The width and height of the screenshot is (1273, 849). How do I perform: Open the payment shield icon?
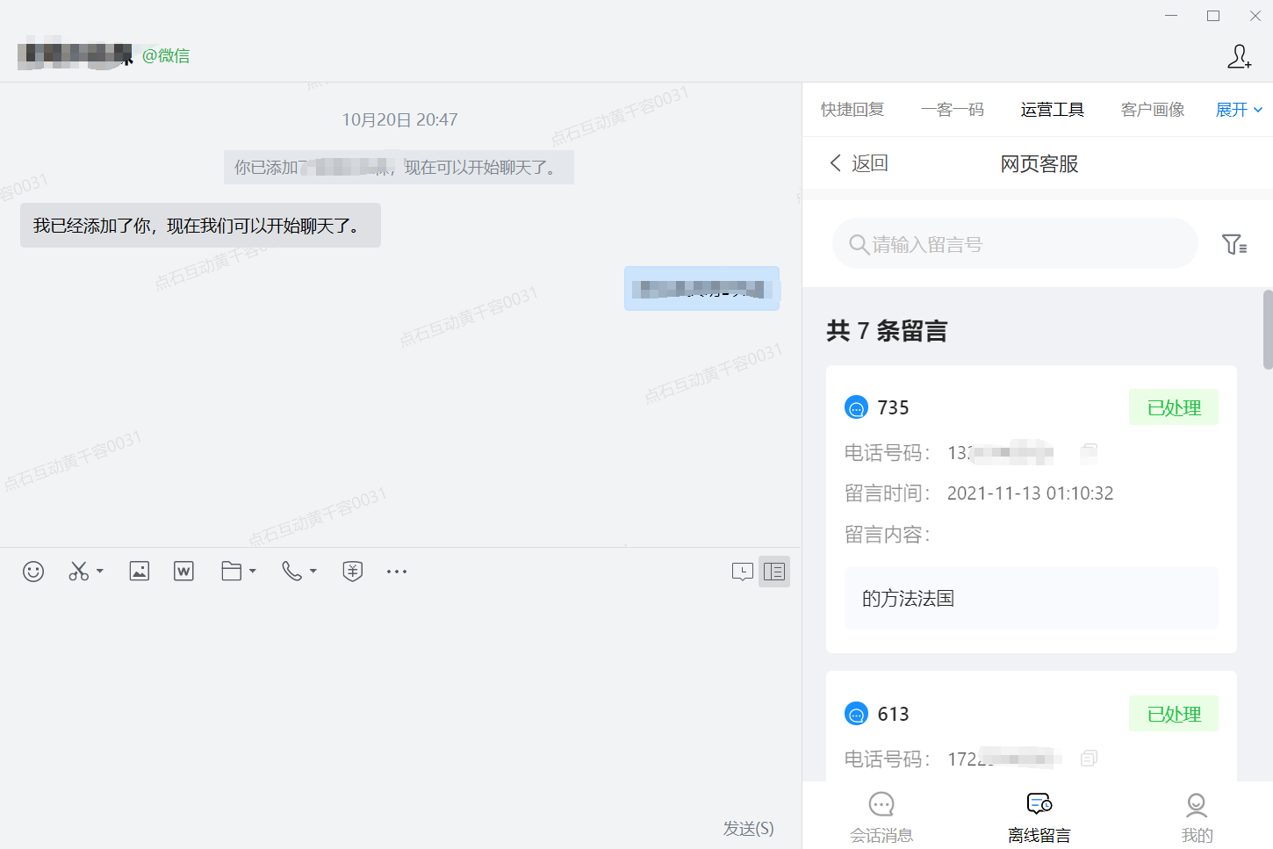click(353, 572)
